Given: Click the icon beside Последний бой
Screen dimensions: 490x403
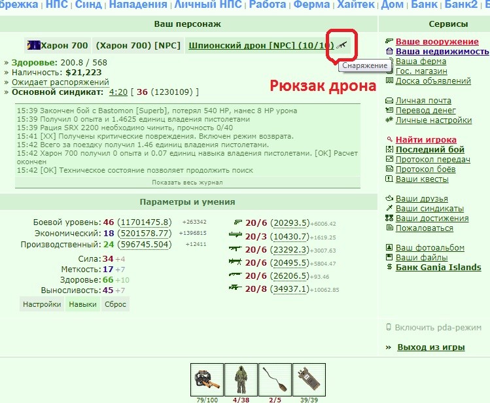Looking at the screenshot, I should click(x=389, y=149).
